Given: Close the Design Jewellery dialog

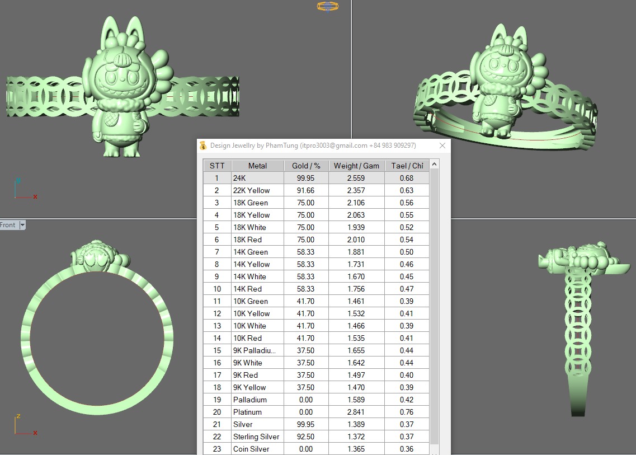Looking at the screenshot, I should (x=442, y=146).
